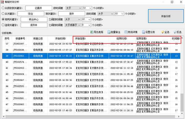Maximize the 智能时效分析 window
This screenshot has width=185, height=119.
coord(172,2)
